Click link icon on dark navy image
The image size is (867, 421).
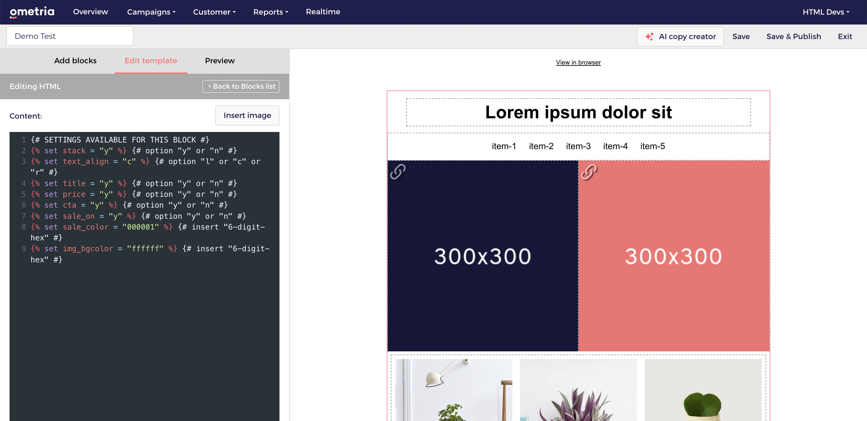click(398, 172)
